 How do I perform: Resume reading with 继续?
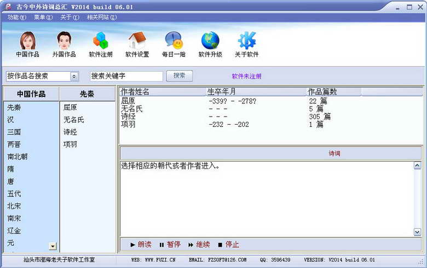pos(199,244)
